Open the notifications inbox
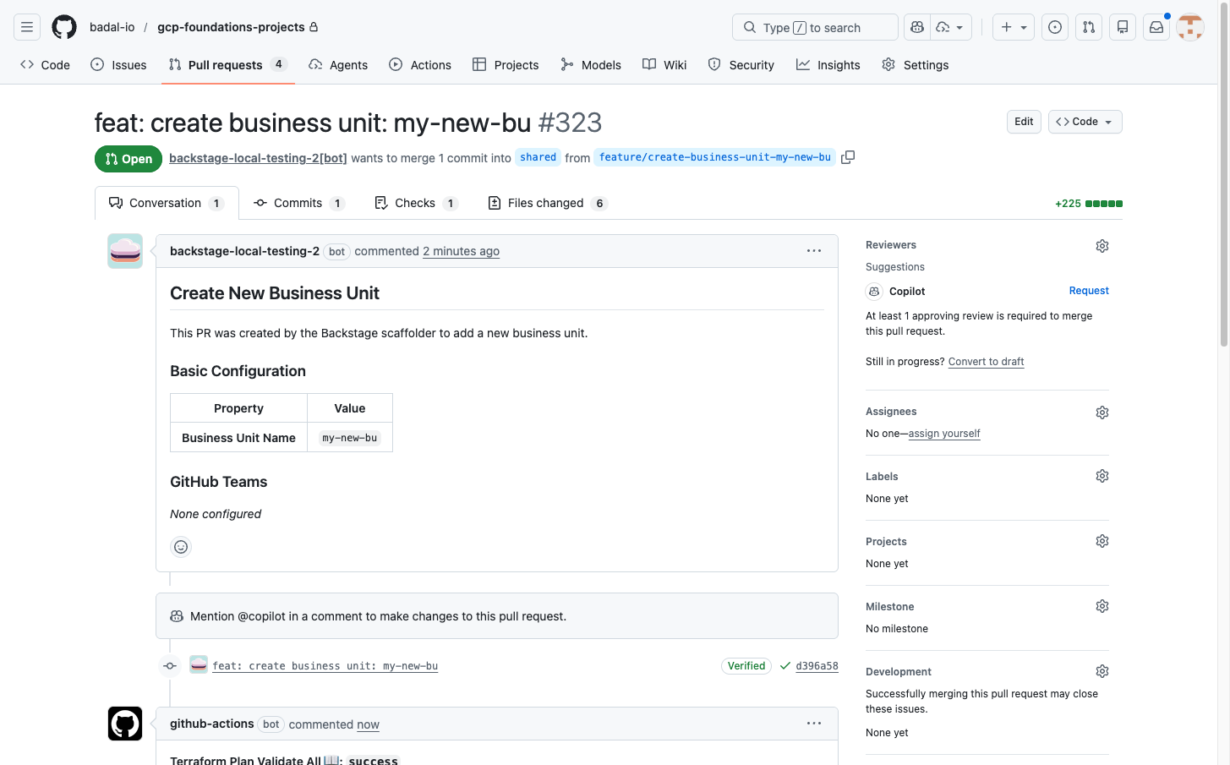 [1156, 27]
